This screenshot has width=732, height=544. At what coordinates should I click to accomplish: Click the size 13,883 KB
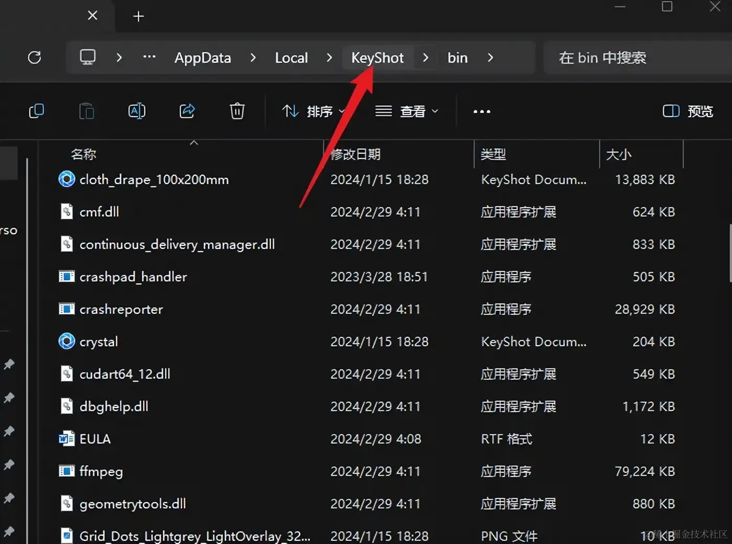[645, 179]
